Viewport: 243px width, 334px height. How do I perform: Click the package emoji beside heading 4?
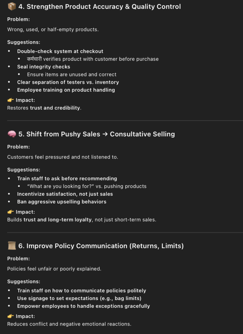(12, 7)
